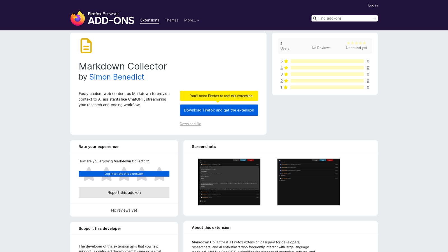Click the 'Screenshots' section heading
The height and width of the screenshot is (252, 448).
(x=204, y=147)
